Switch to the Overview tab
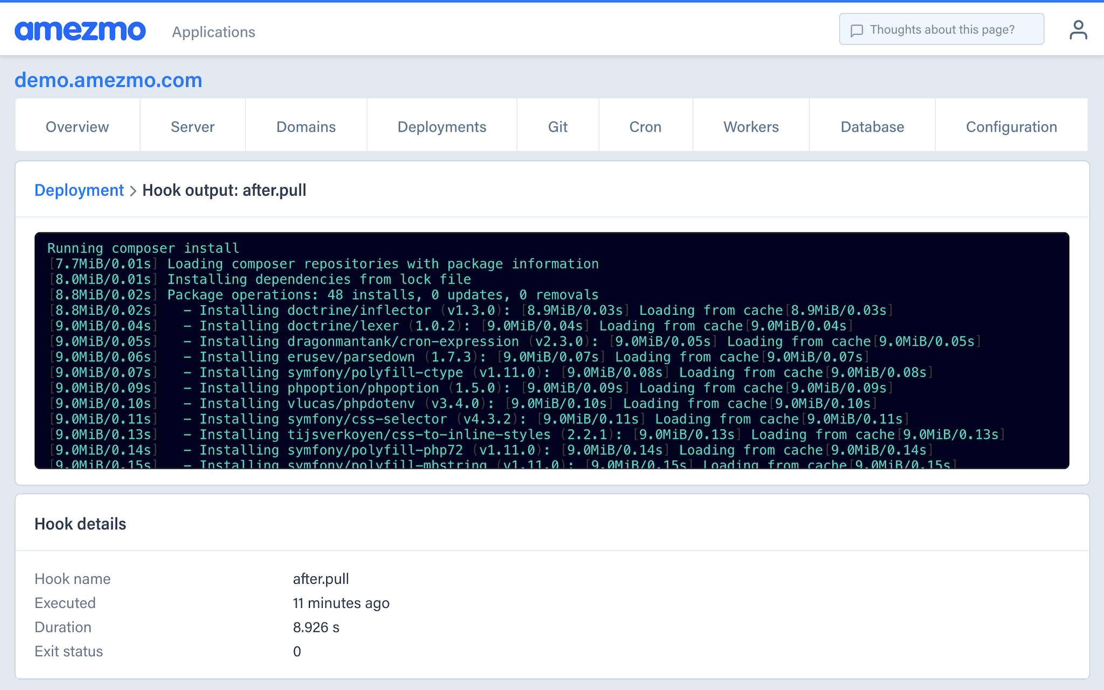Image resolution: width=1104 pixels, height=690 pixels. (x=77, y=127)
